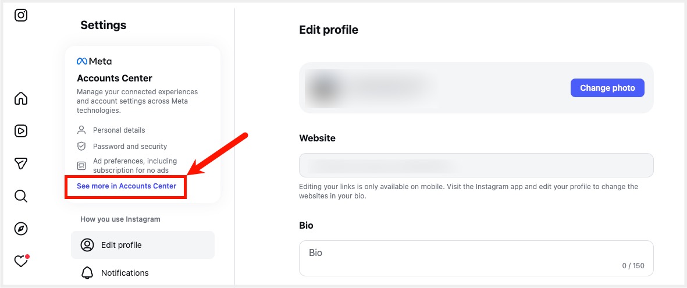Go to Home via house icon
This screenshot has height=288, width=687.
(x=21, y=98)
